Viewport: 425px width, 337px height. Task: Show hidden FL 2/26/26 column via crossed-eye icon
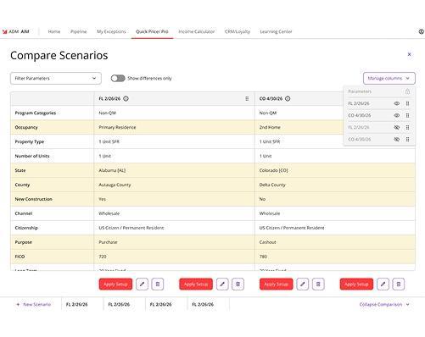(x=397, y=127)
